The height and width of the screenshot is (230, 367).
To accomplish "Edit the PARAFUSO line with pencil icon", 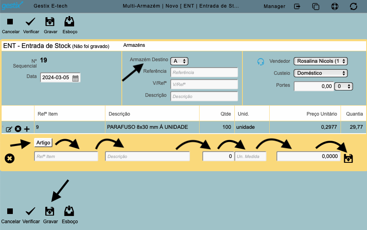I will pos(9,129).
